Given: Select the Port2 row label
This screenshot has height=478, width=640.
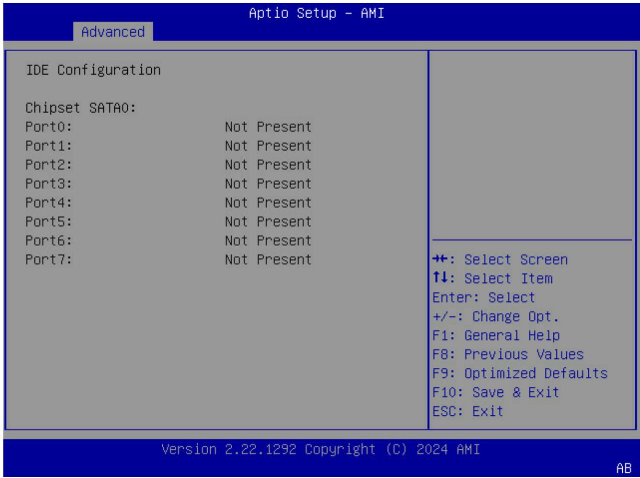Looking at the screenshot, I should pyautogui.click(x=49, y=165).
